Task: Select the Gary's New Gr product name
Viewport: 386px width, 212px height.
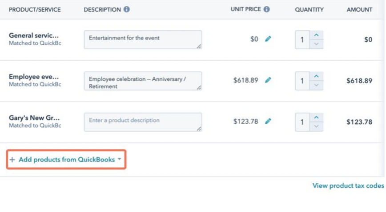Action: [x=34, y=118]
